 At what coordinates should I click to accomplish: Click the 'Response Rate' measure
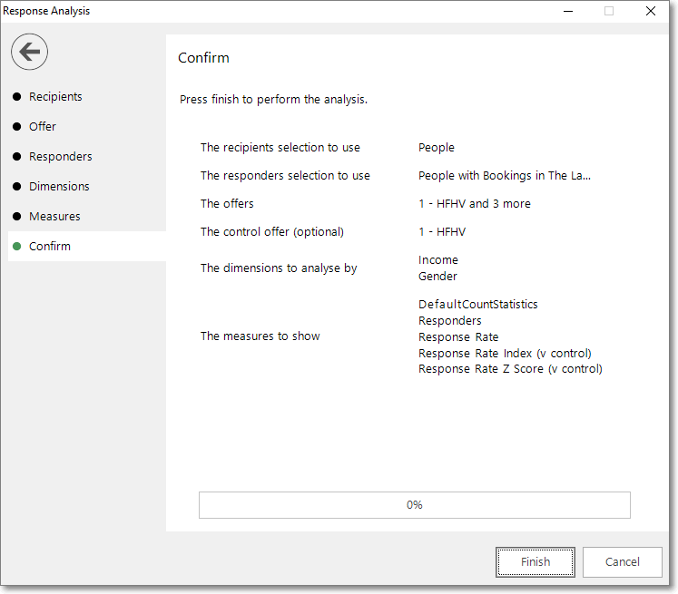(x=458, y=337)
